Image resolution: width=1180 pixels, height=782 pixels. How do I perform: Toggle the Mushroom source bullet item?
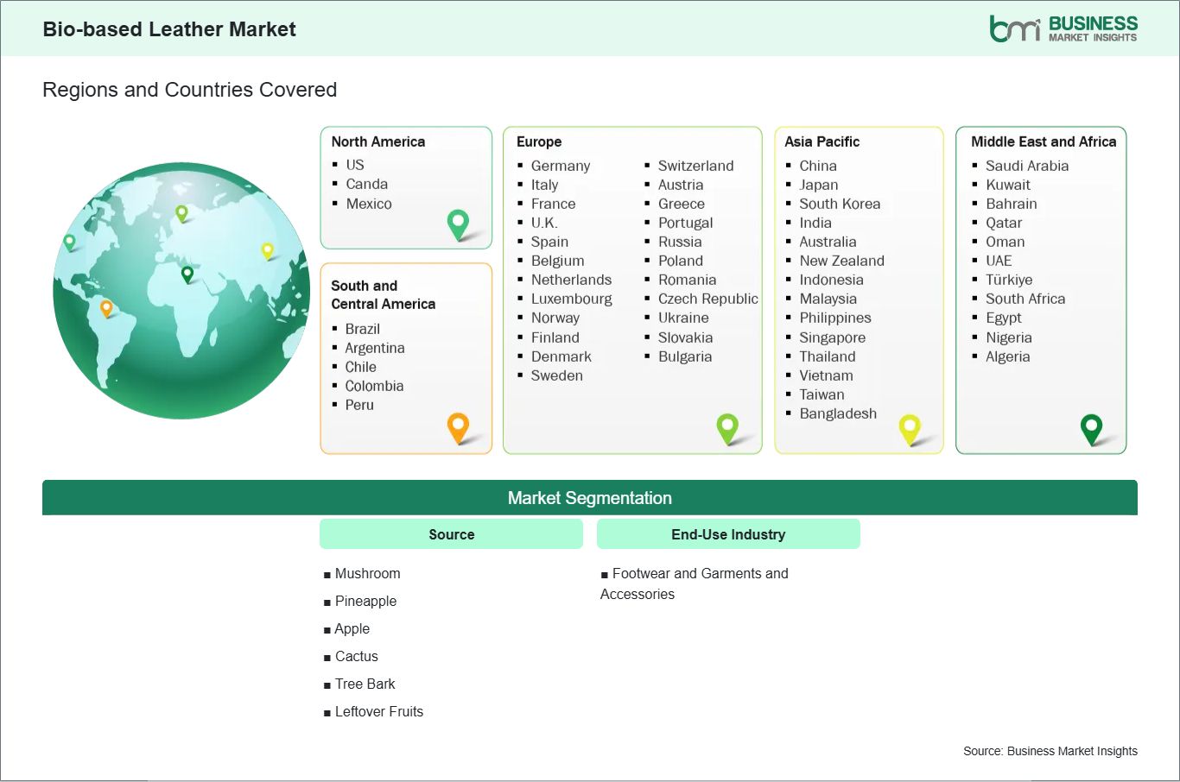(x=367, y=573)
